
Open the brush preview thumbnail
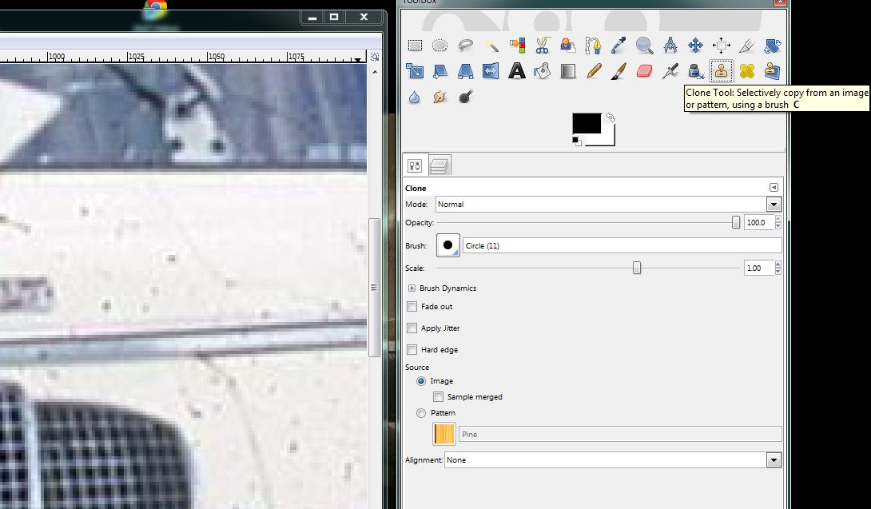click(447, 245)
